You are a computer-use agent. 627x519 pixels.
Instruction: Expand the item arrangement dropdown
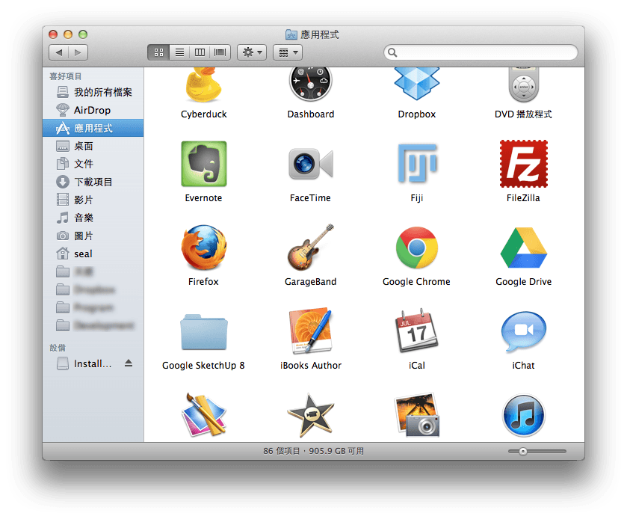tap(288, 52)
